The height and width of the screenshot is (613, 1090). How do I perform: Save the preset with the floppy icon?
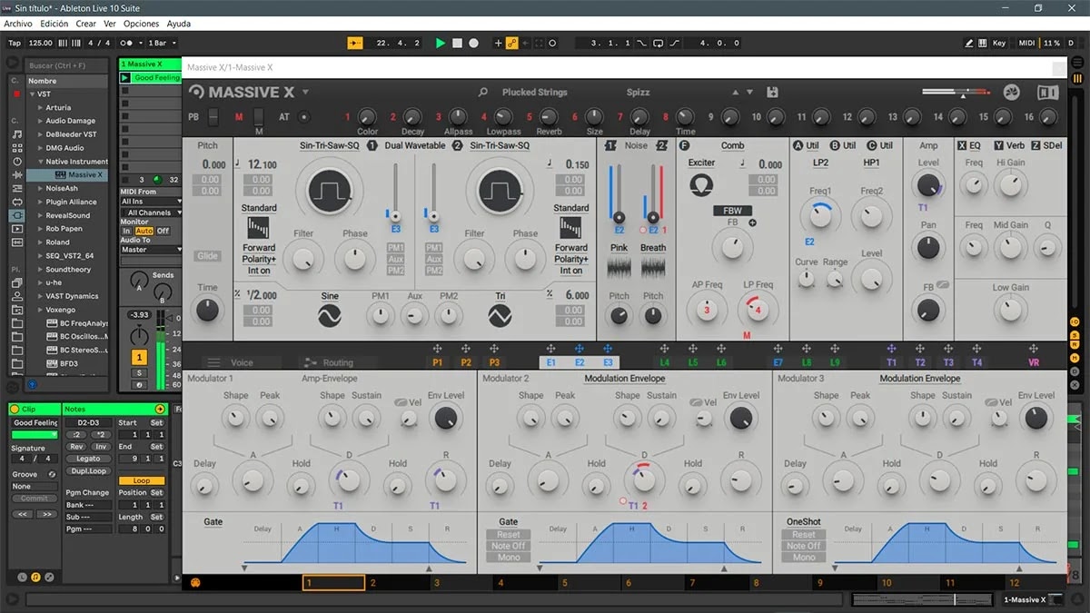pyautogui.click(x=773, y=93)
